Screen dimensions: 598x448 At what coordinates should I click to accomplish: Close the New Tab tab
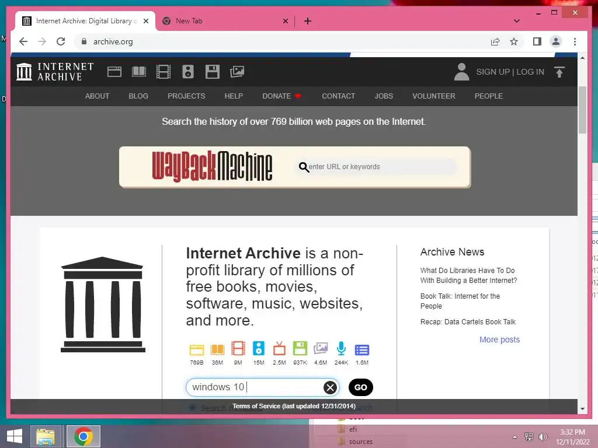tap(285, 22)
